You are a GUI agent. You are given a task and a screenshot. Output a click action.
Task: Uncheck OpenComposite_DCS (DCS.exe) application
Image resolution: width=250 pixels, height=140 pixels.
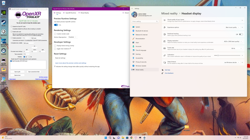[11, 61]
